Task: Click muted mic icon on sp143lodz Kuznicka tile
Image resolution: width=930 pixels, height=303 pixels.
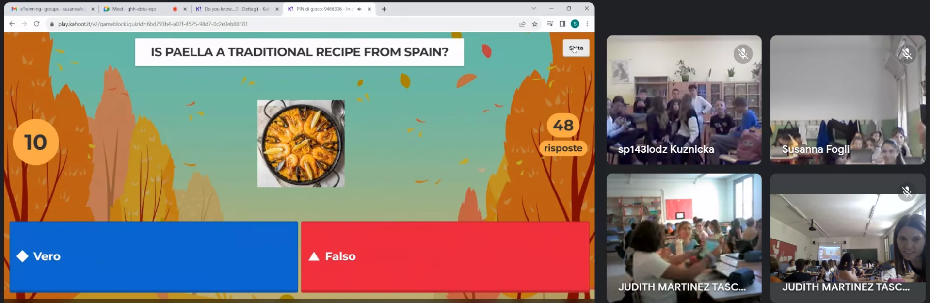Action: click(x=743, y=54)
